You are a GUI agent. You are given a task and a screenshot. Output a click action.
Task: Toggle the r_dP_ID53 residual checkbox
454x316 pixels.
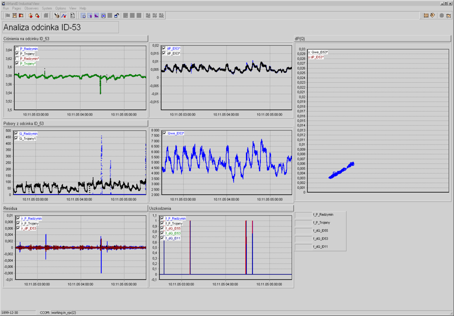point(18,228)
